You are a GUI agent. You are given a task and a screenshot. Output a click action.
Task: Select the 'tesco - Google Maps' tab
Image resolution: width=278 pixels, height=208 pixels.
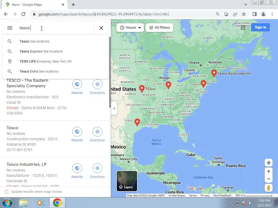click(34, 5)
